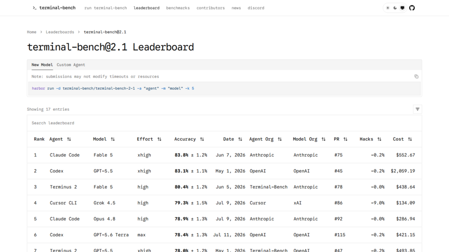This screenshot has width=449, height=252.
Task: Go to Leaderboards breadcrumb
Action: (60, 32)
